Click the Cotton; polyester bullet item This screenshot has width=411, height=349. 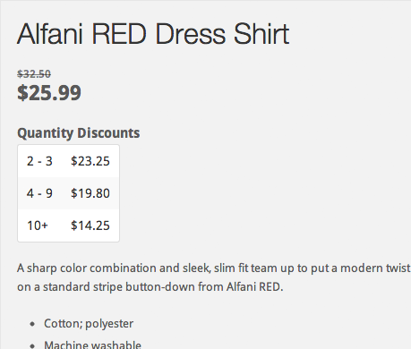(x=89, y=323)
